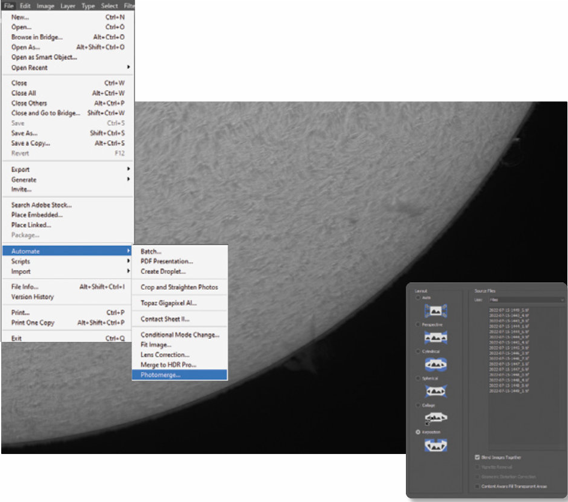Open the Layer menu
This screenshot has width=568, height=502.
point(68,6)
